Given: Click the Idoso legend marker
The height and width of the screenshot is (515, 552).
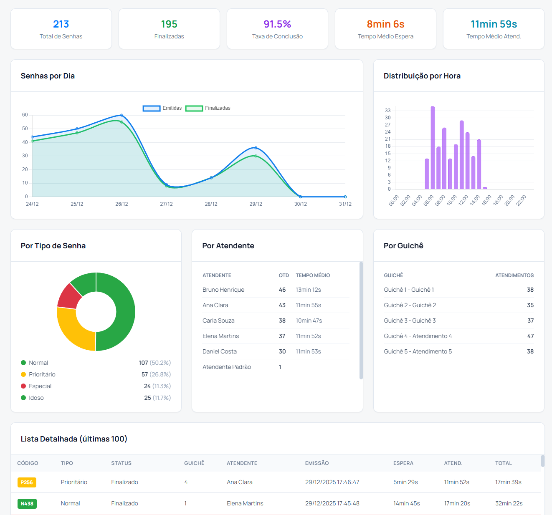Looking at the screenshot, I should tap(23, 398).
